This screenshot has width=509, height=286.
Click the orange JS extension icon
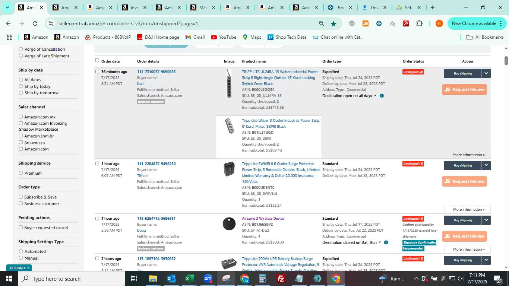pyautogui.click(x=366, y=23)
